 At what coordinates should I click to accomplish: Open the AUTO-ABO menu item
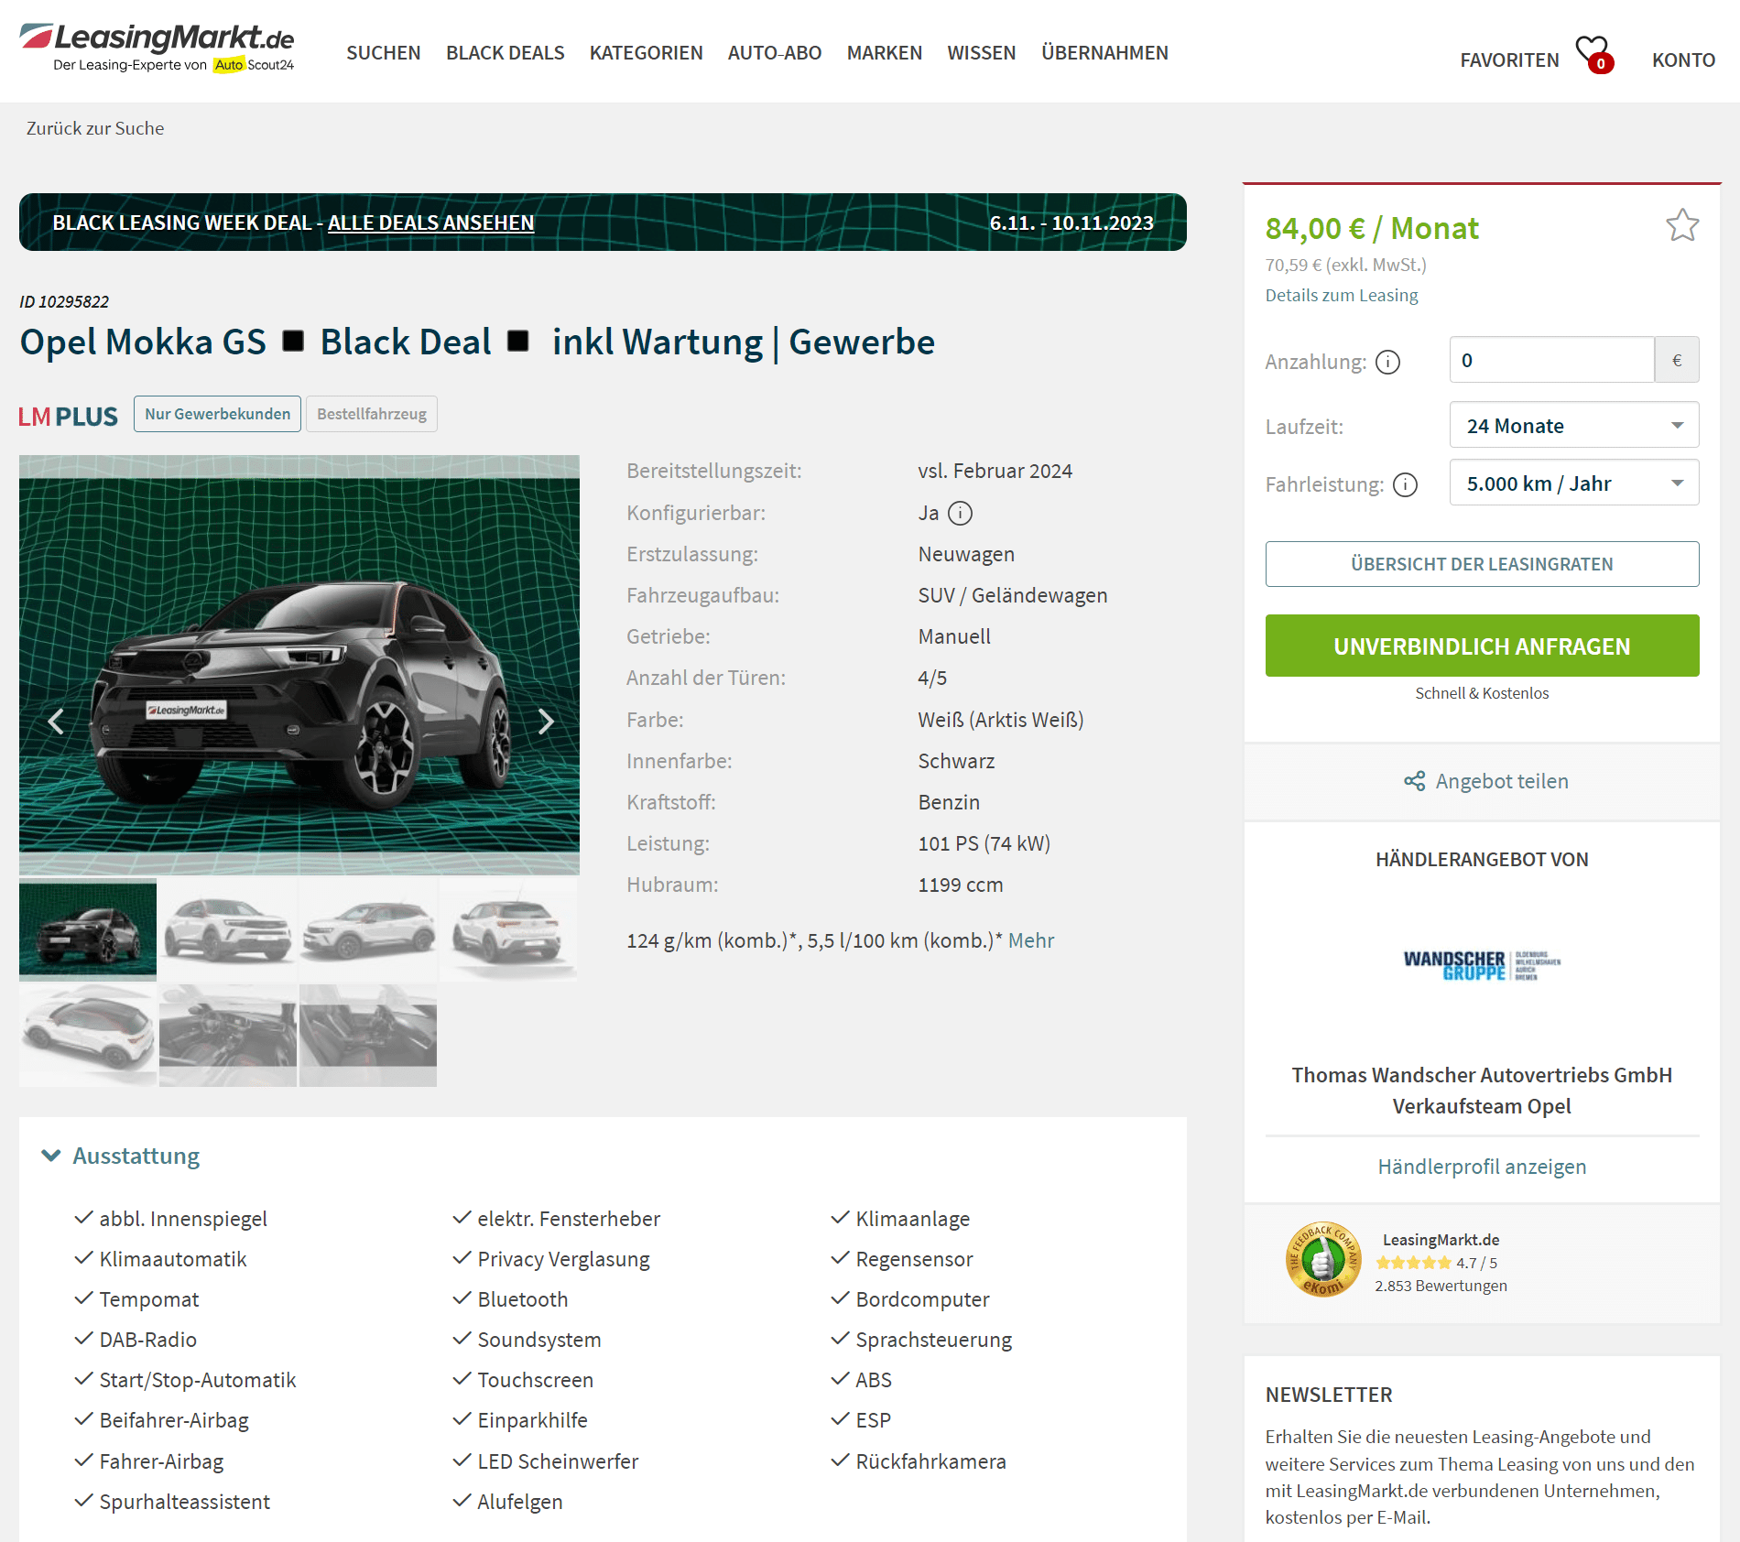[775, 53]
